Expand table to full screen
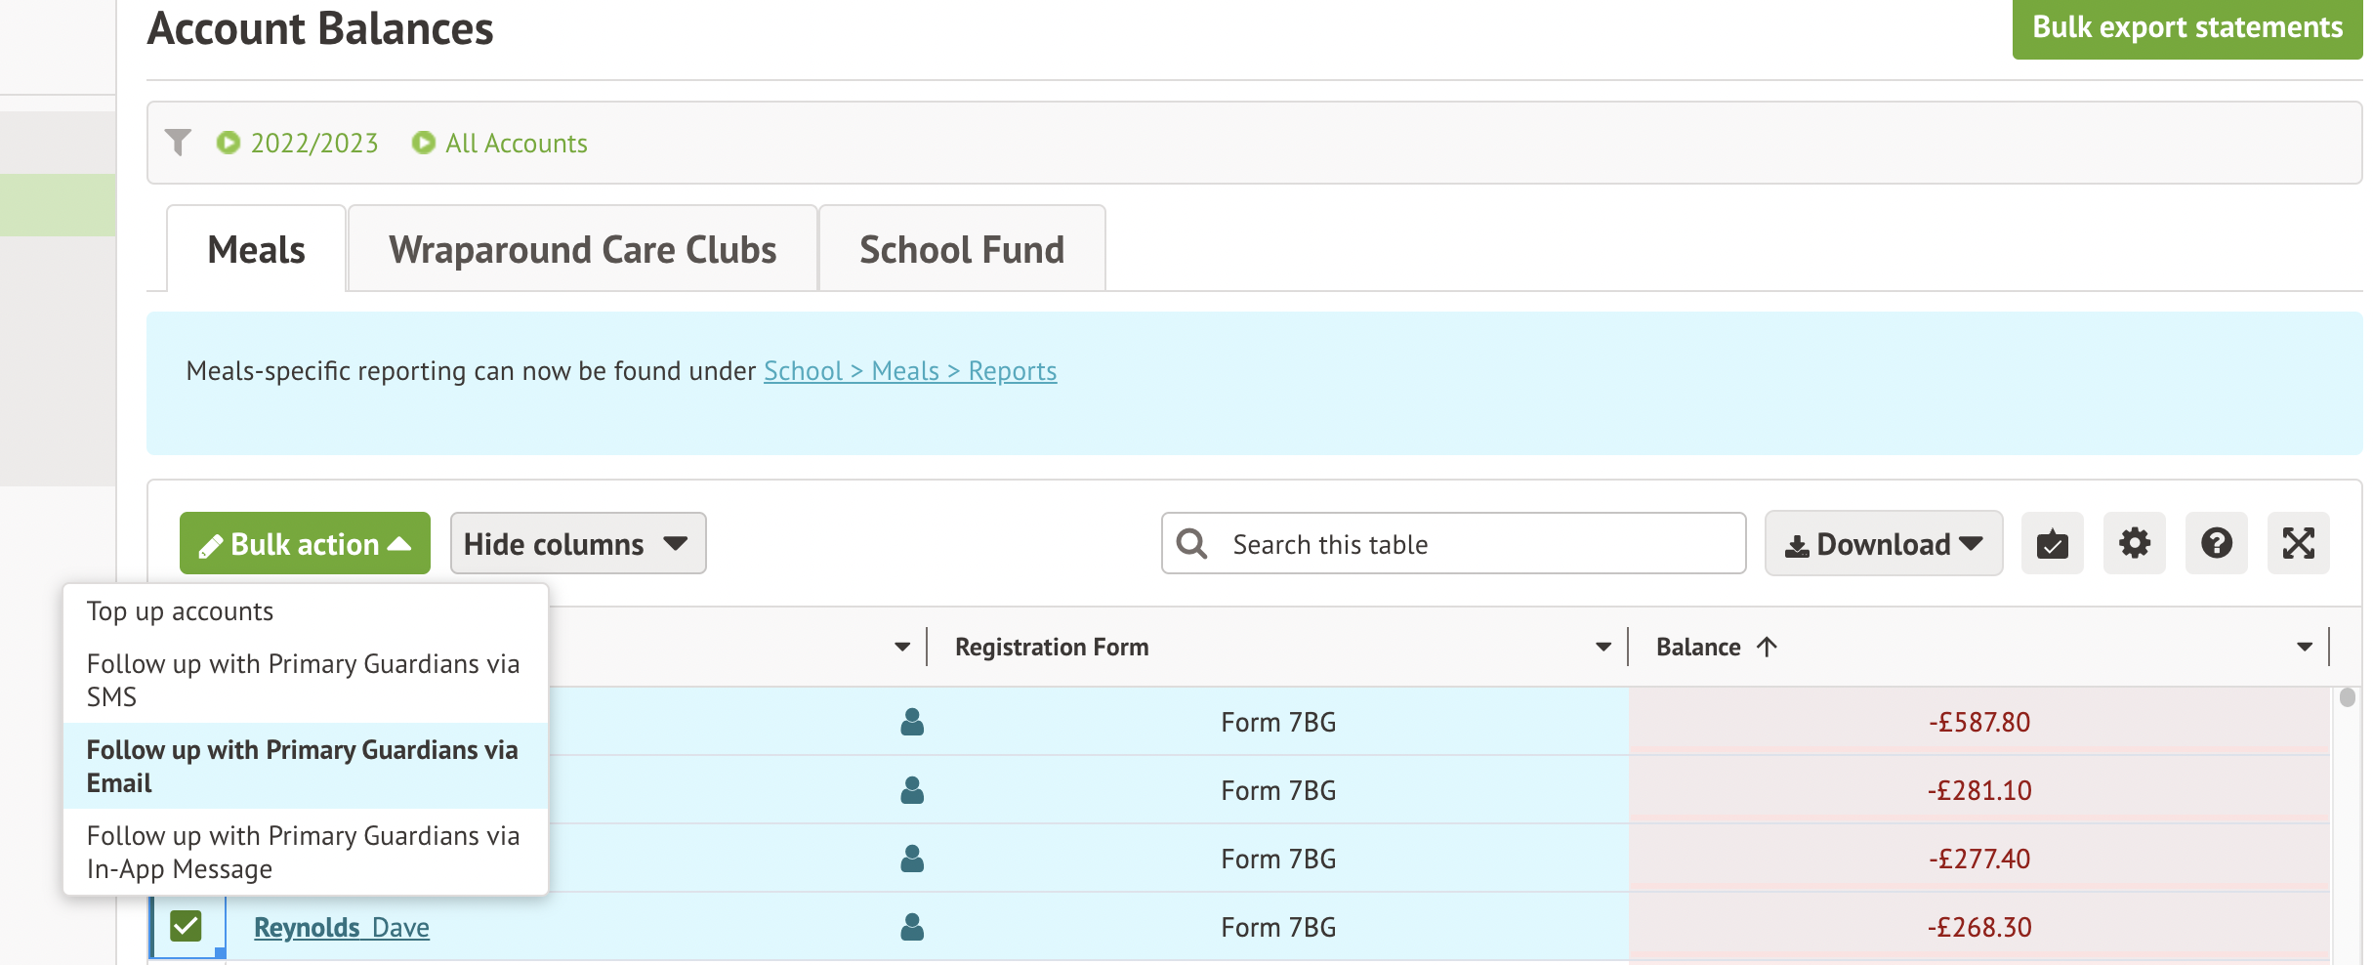The width and height of the screenshot is (2373, 965). pos(2298,543)
